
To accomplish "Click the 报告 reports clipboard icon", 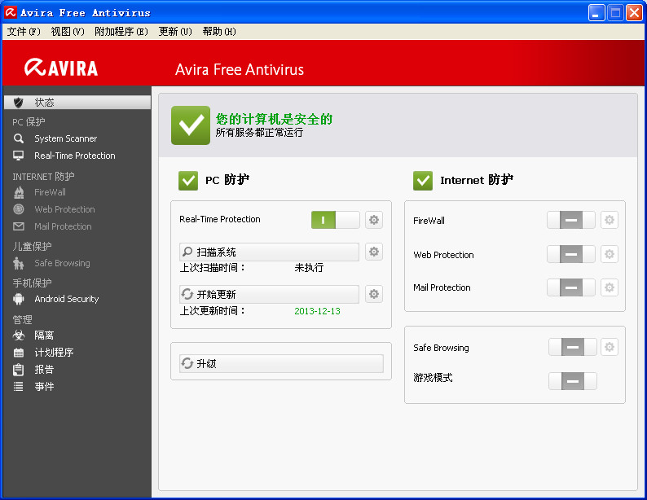I will tap(19, 370).
